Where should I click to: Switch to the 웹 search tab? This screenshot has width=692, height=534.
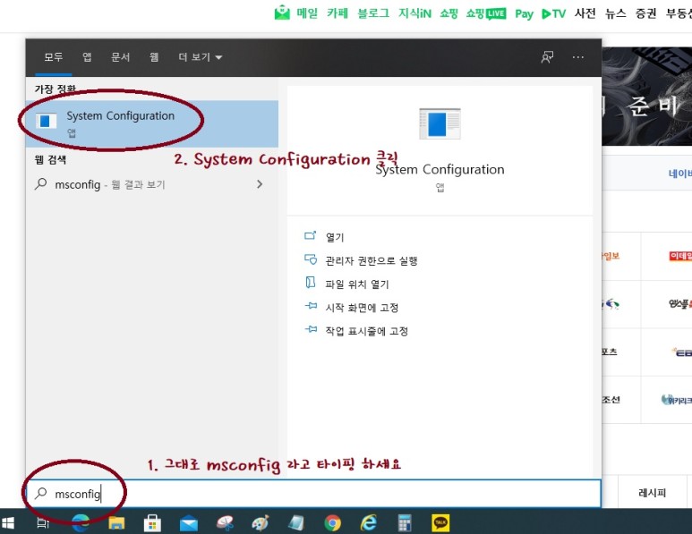[x=154, y=57]
